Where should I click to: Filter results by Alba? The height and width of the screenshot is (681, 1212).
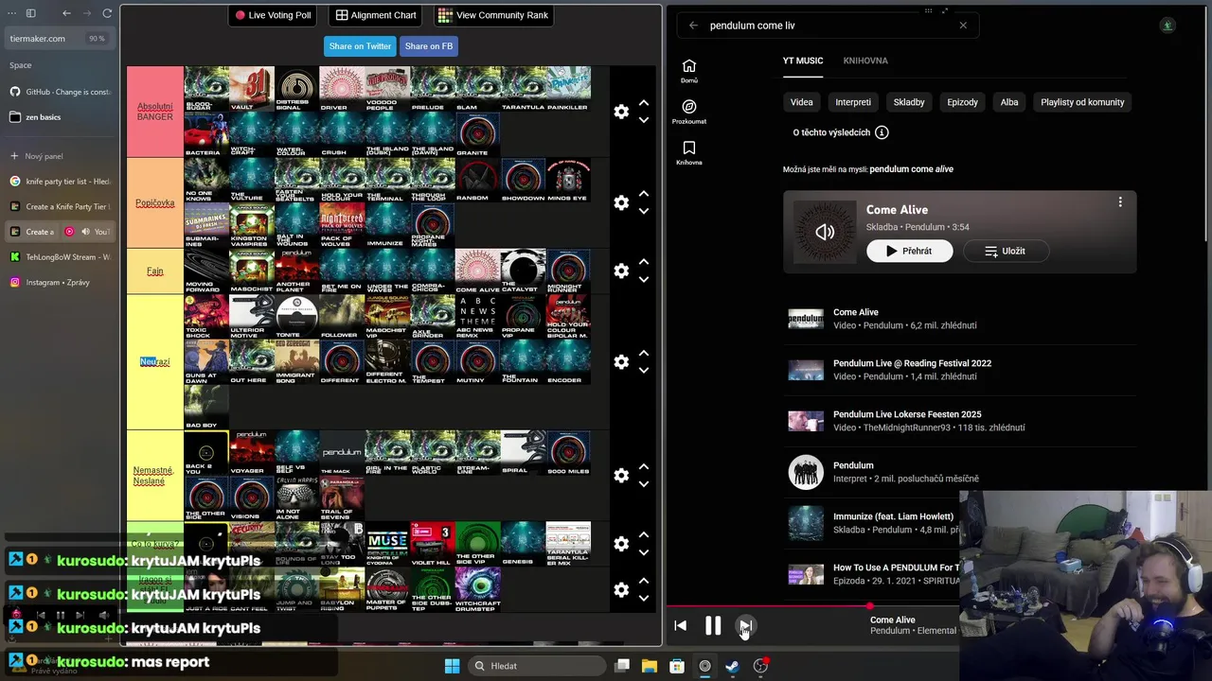click(1009, 102)
